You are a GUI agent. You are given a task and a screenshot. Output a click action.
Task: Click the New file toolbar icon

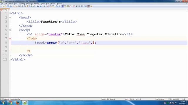coord(3,6)
